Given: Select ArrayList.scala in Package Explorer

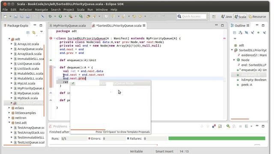Looking at the screenshot, I should (28, 44).
